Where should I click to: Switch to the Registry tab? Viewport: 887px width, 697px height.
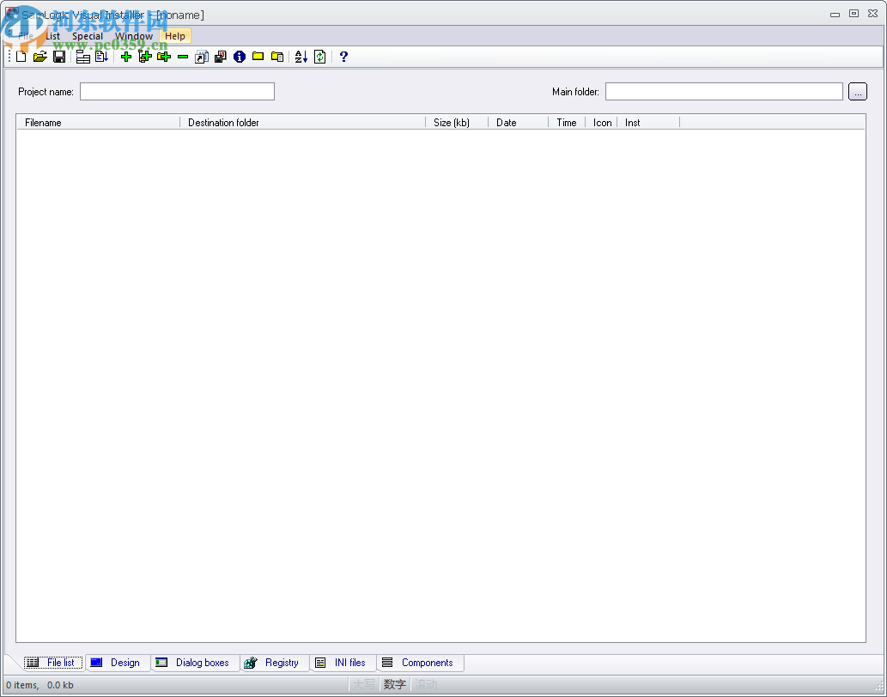[274, 662]
